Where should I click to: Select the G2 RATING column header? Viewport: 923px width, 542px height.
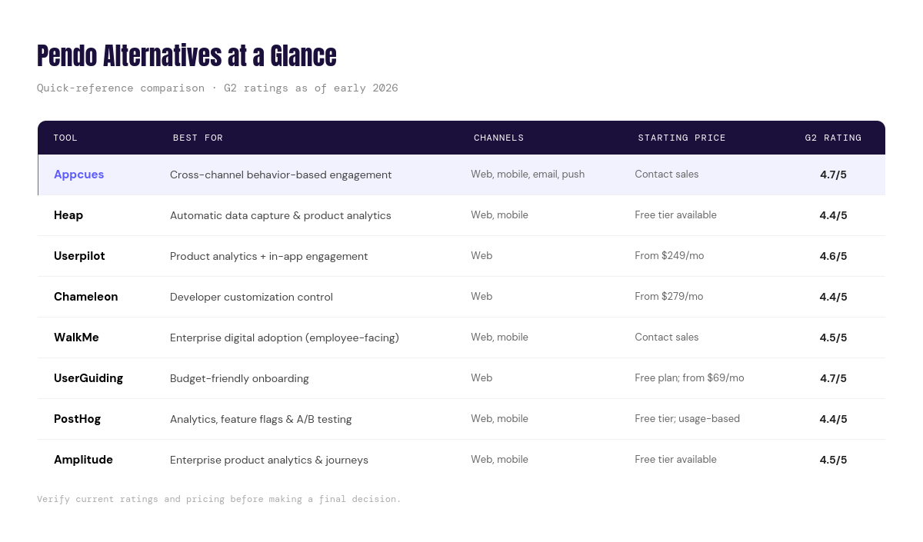[x=833, y=138]
